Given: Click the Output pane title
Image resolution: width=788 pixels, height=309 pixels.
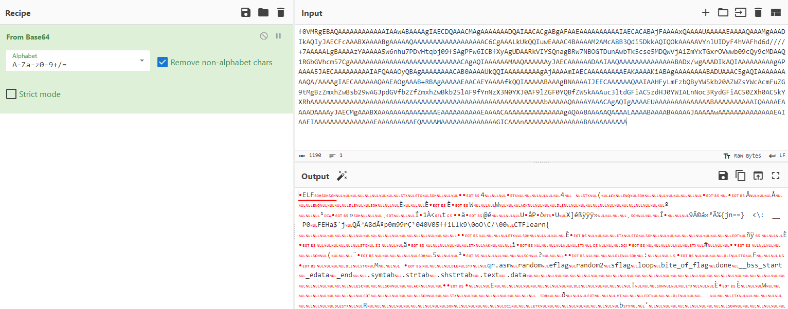Looking at the screenshot, I should 315,176.
